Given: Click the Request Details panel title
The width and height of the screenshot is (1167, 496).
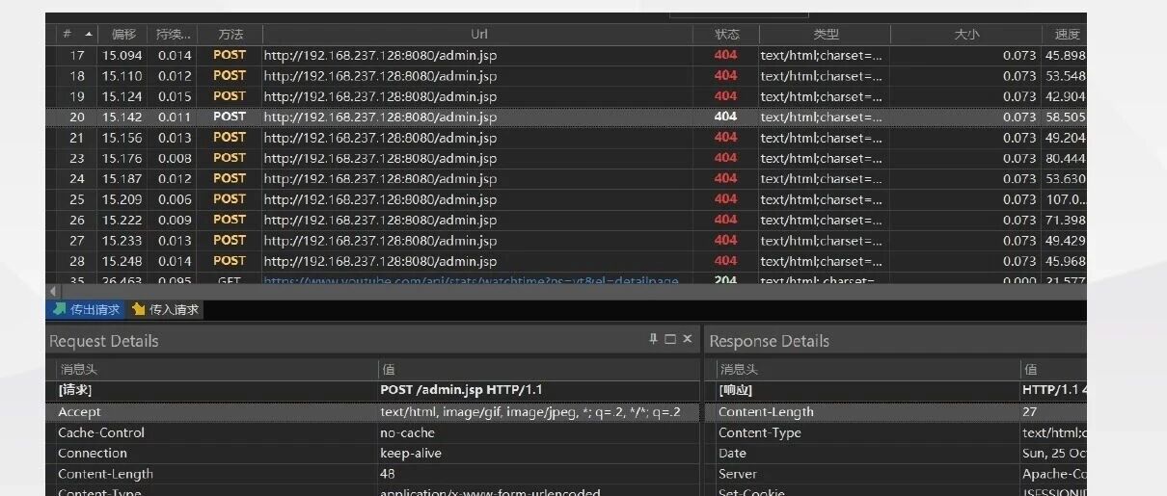Looking at the screenshot, I should (x=104, y=341).
